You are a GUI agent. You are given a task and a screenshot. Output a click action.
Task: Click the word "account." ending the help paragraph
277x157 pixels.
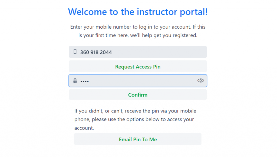point(84,128)
